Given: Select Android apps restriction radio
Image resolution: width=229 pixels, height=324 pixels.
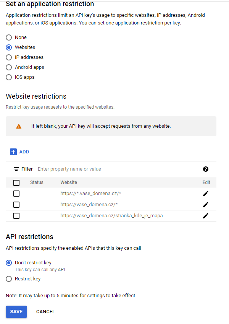Looking at the screenshot, I should coord(9,67).
